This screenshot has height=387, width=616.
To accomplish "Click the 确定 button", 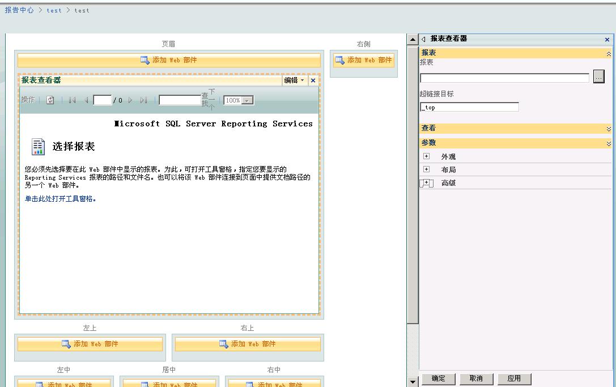I will tap(439, 379).
